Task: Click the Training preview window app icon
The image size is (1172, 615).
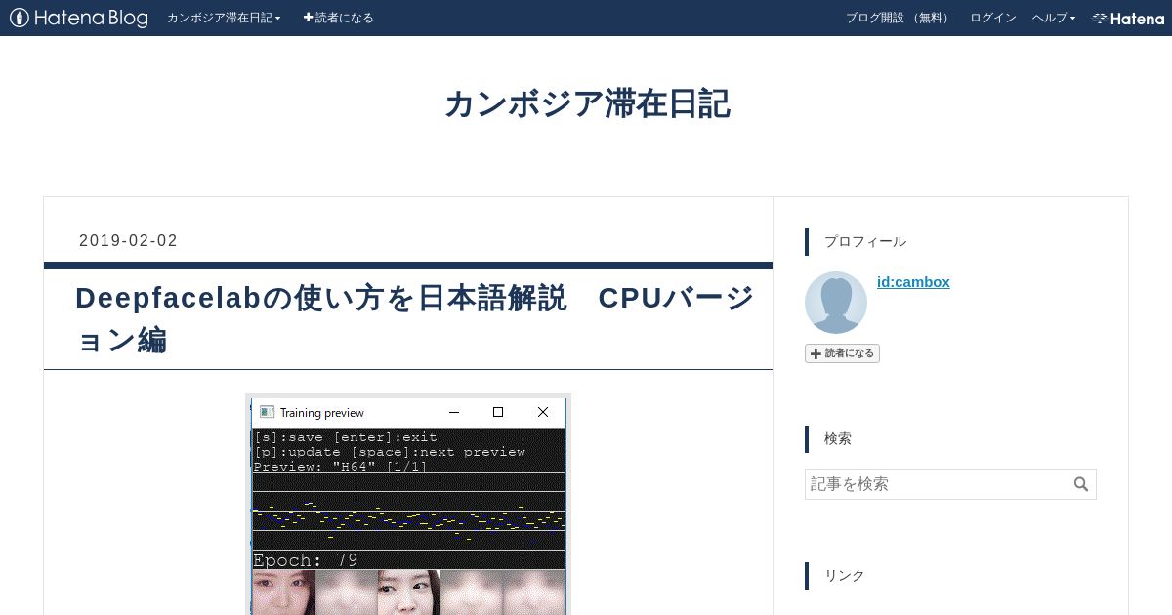Action: [267, 412]
